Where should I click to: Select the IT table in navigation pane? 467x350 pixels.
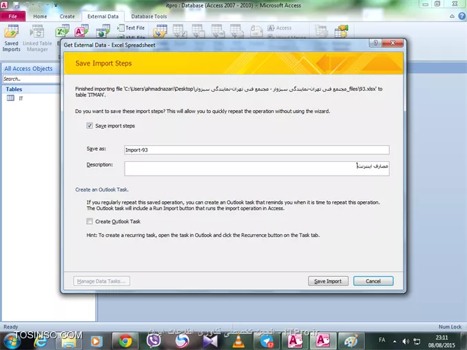21,99
